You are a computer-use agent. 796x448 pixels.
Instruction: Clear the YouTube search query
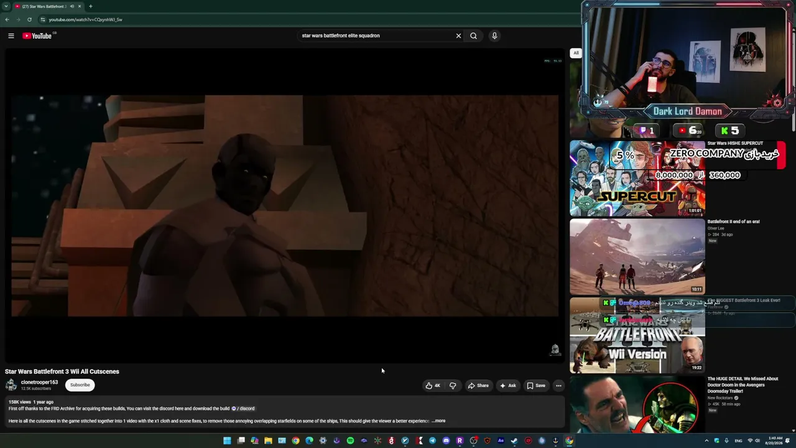click(x=458, y=35)
